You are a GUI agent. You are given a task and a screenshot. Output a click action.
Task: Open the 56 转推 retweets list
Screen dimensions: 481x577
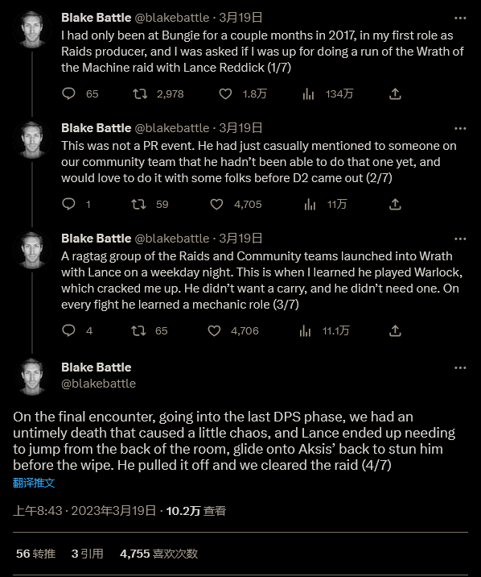(35, 554)
